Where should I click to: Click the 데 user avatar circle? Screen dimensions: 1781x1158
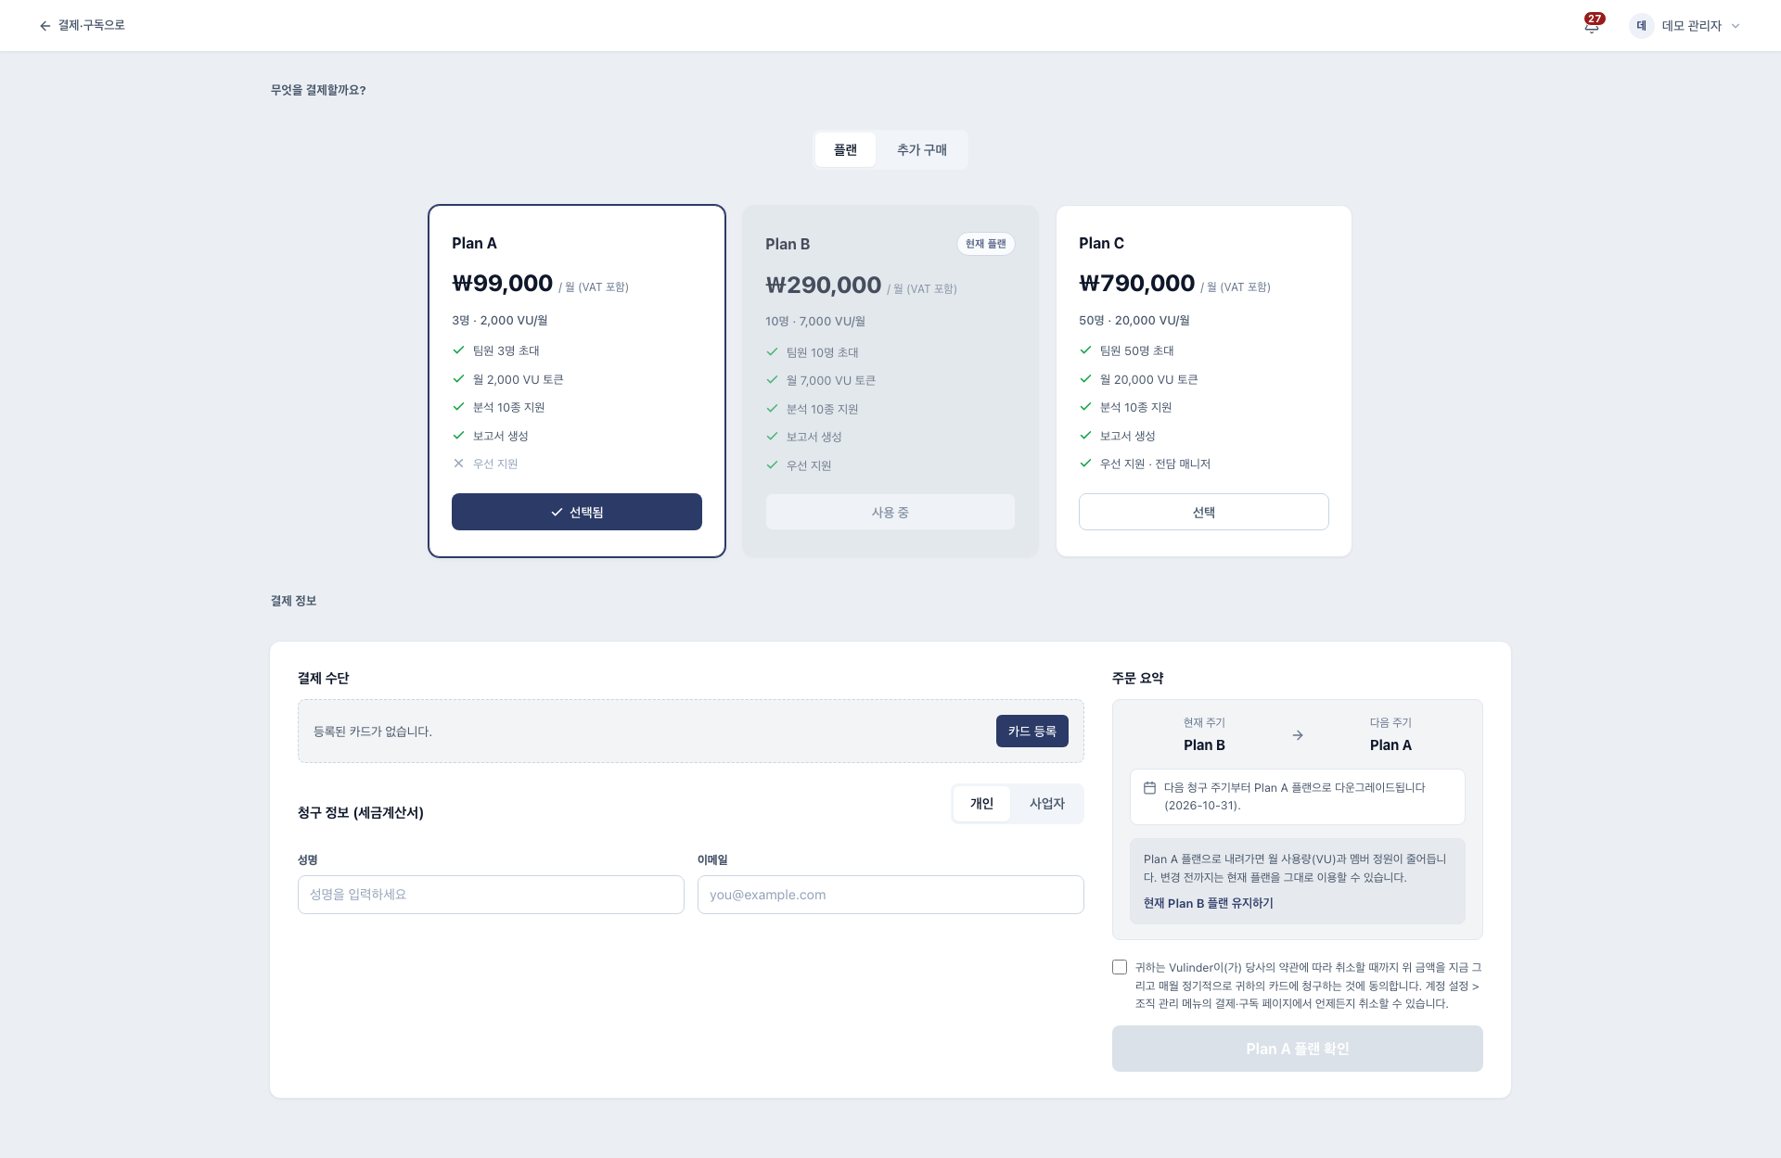[1641, 26]
